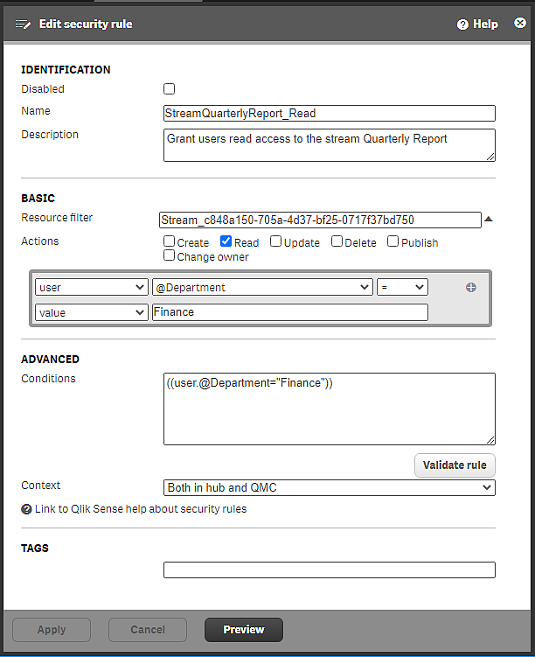Open the user resource type dropdown
This screenshot has width=535, height=657.
point(92,287)
